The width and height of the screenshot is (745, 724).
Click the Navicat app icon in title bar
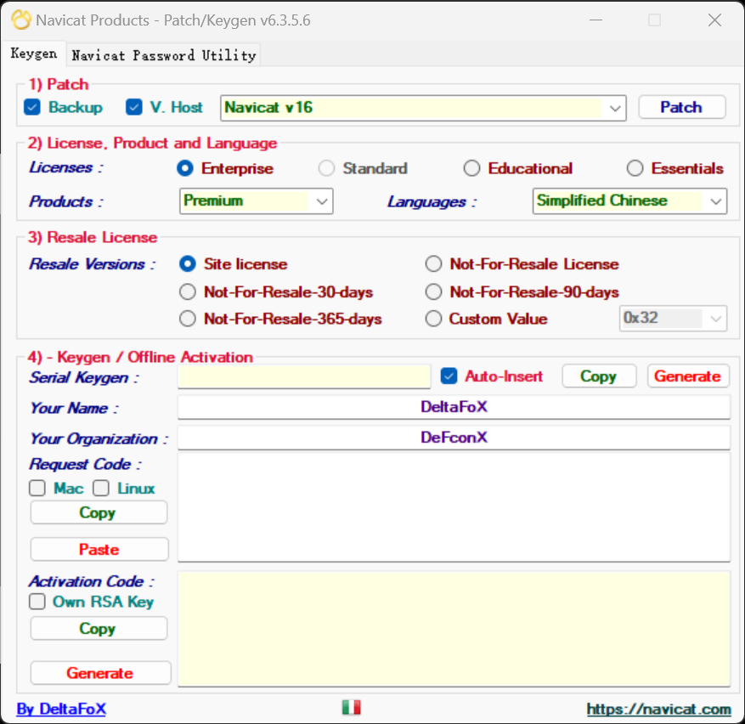(x=20, y=20)
